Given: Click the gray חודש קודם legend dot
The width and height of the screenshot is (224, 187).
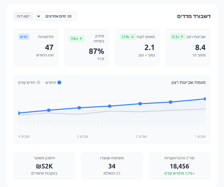Looking at the screenshot, I should pyautogui.click(x=39, y=83).
